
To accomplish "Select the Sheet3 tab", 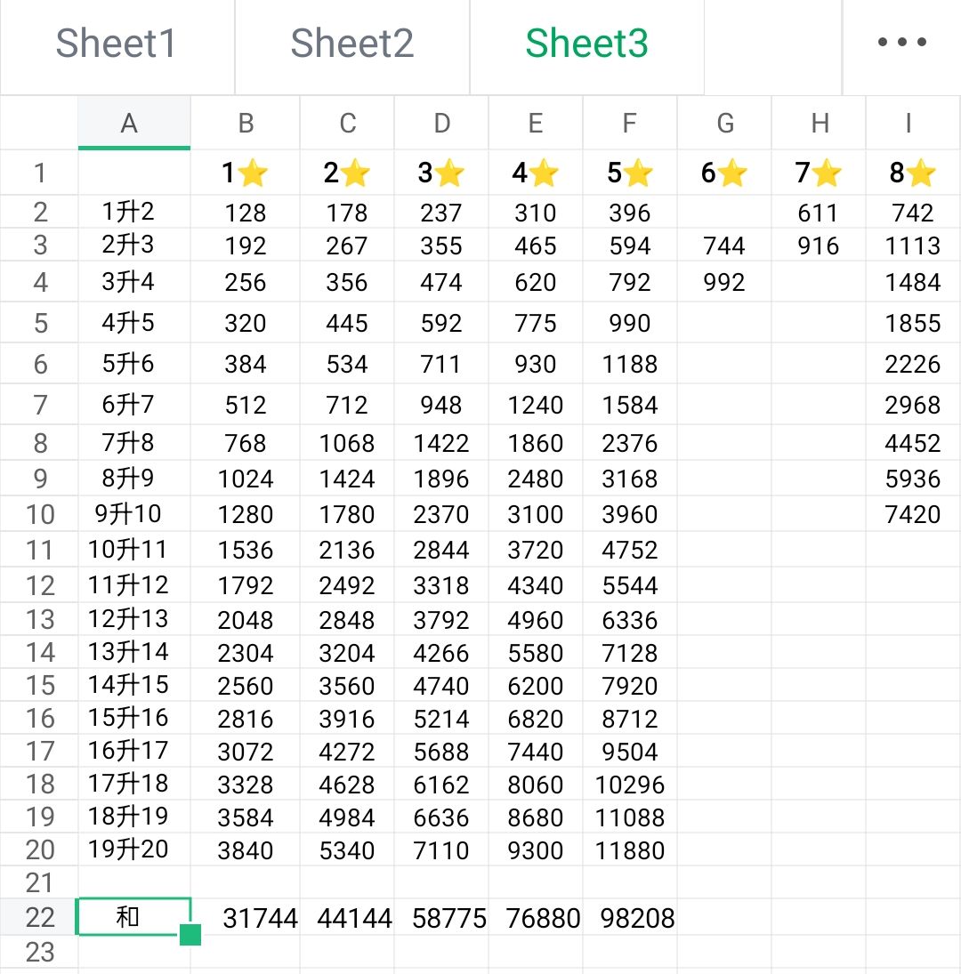I will coord(587,44).
